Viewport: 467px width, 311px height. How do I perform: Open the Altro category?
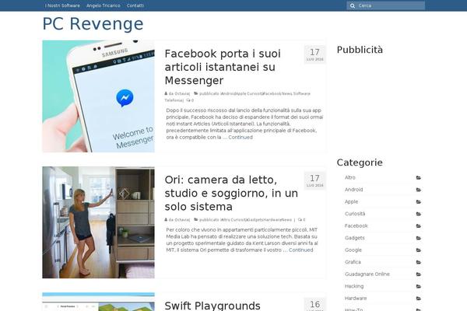[350, 178]
